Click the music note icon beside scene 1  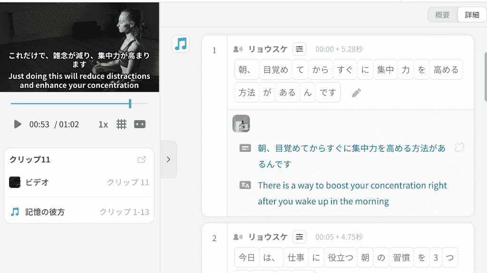(x=181, y=44)
